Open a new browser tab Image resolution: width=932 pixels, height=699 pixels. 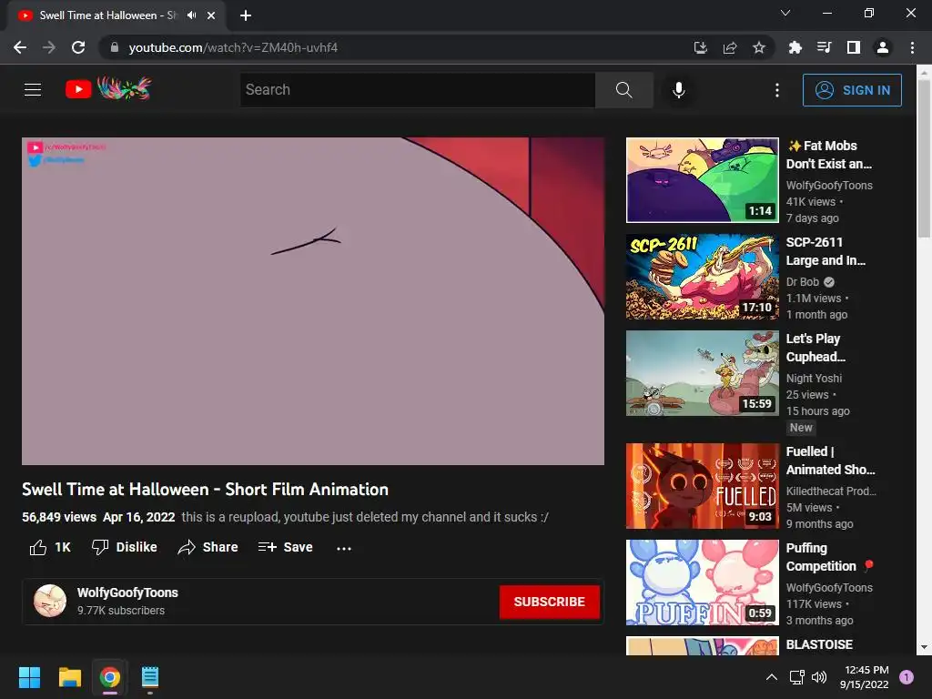coord(246,15)
